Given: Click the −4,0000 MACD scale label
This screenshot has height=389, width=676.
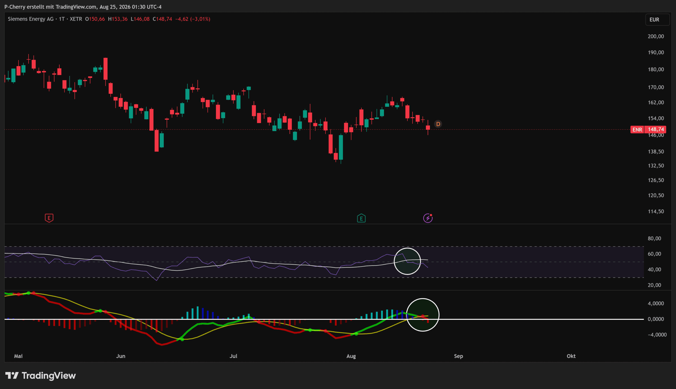Looking at the screenshot, I should pos(657,335).
